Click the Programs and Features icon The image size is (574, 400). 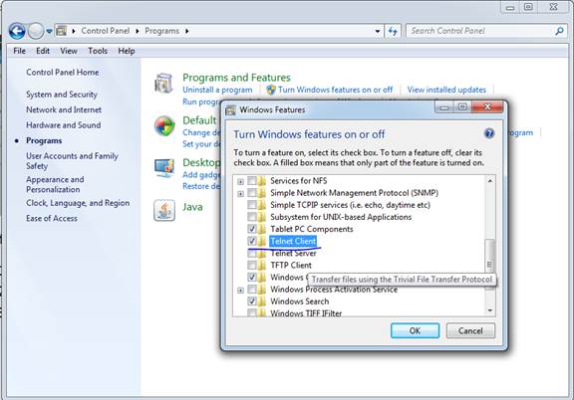pyautogui.click(x=163, y=83)
